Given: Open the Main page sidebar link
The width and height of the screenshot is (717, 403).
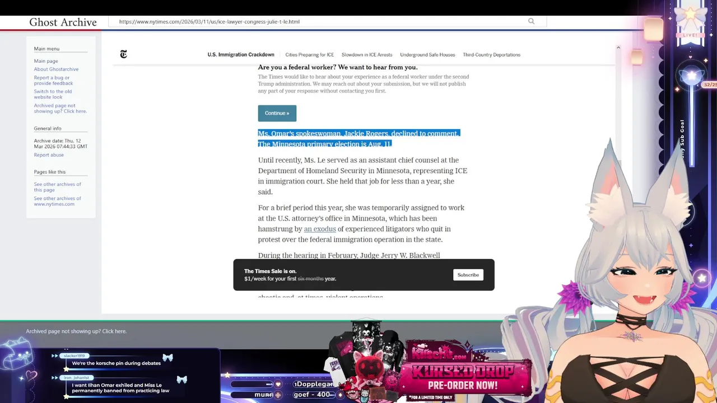Looking at the screenshot, I should [46, 61].
